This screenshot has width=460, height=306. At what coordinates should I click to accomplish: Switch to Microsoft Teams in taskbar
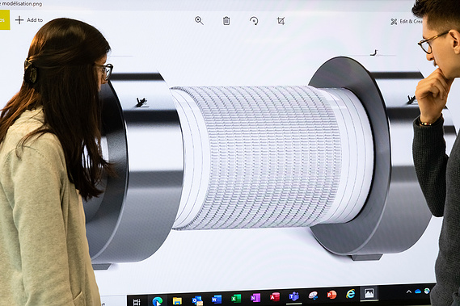[293, 296]
